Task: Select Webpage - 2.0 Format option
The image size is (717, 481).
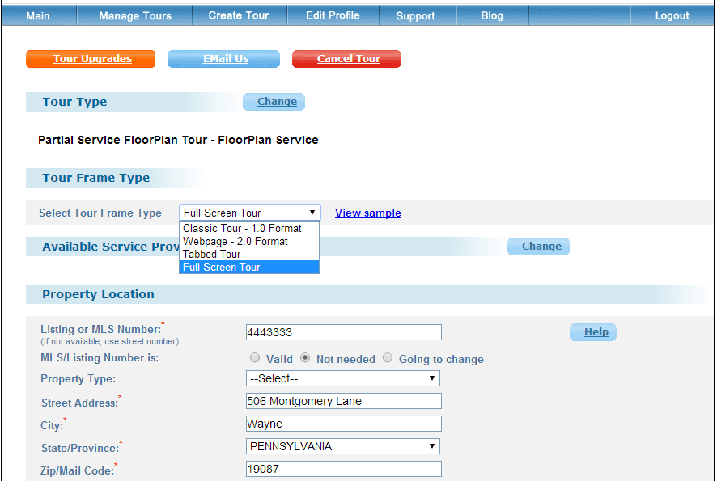Action: click(235, 242)
